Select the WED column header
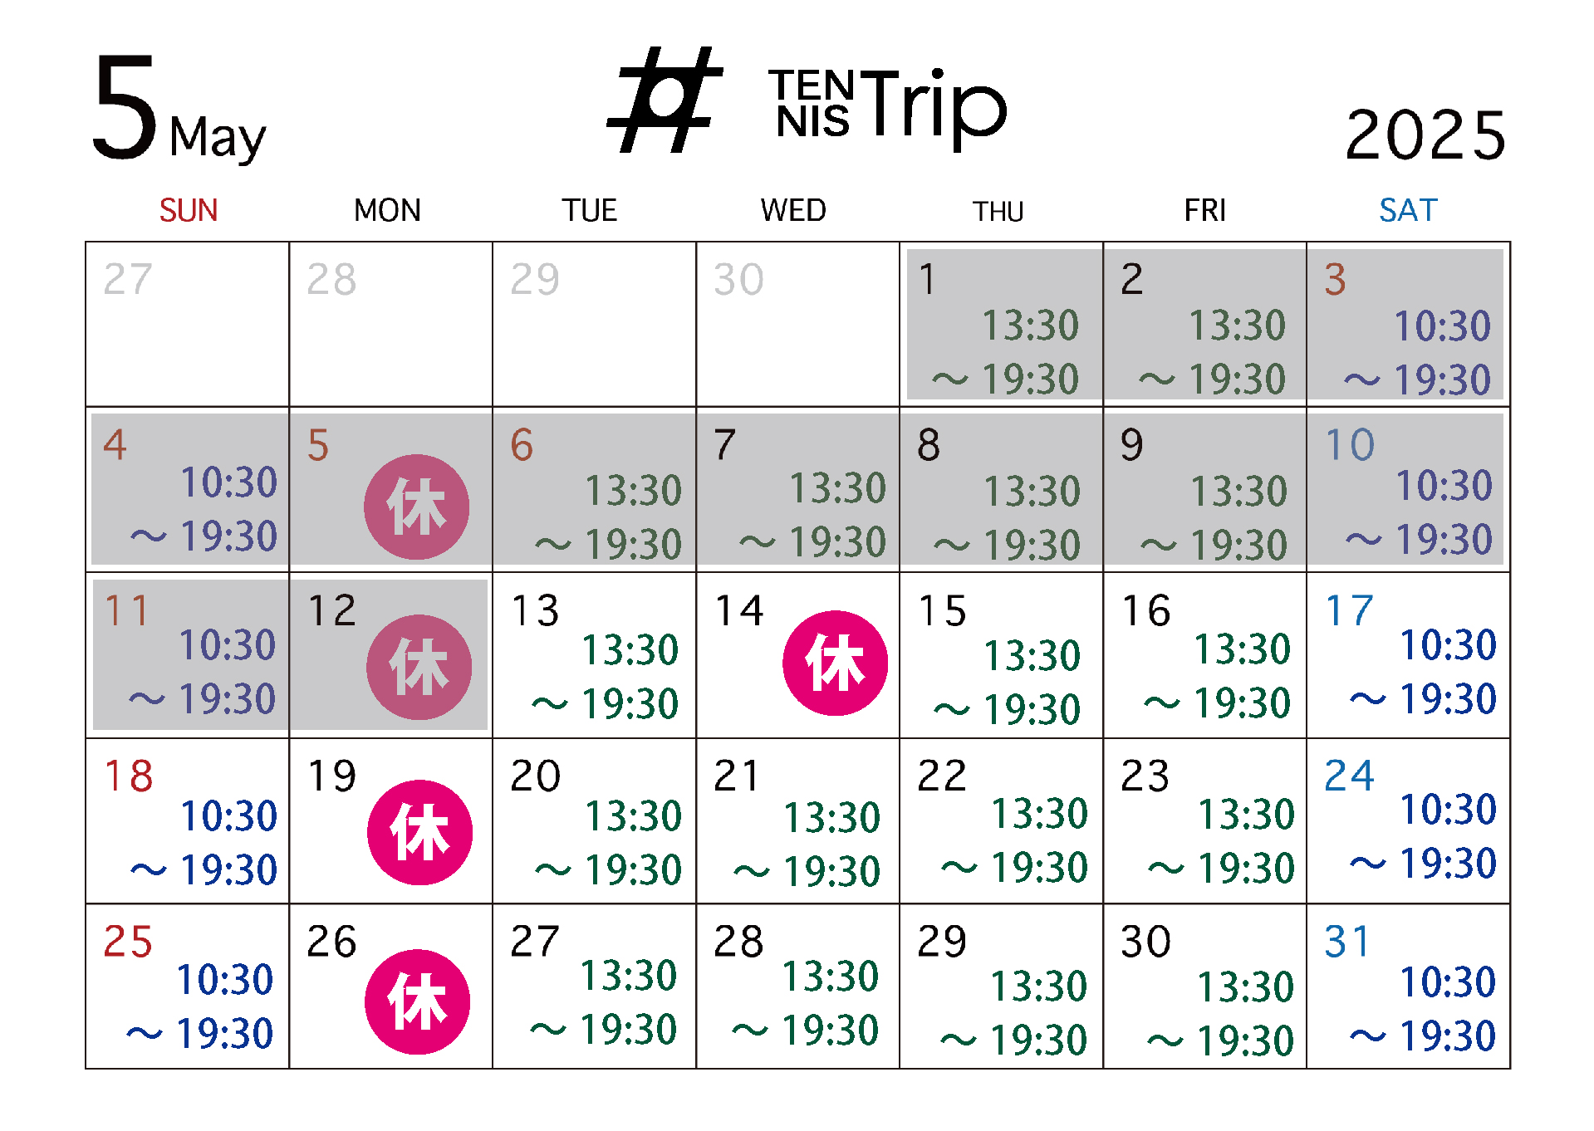This screenshot has height=1131, width=1594. (x=793, y=211)
